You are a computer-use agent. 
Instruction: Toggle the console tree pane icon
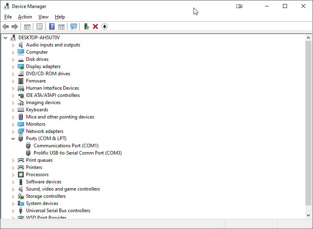pyautogui.click(x=27, y=26)
